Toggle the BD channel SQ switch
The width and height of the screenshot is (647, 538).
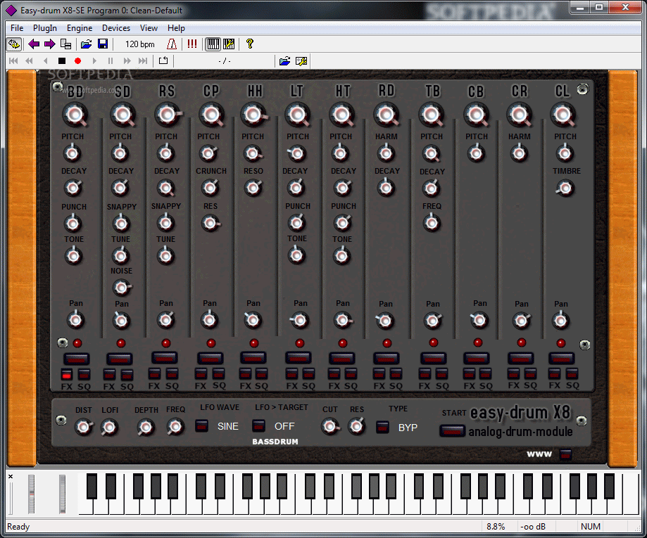click(84, 374)
